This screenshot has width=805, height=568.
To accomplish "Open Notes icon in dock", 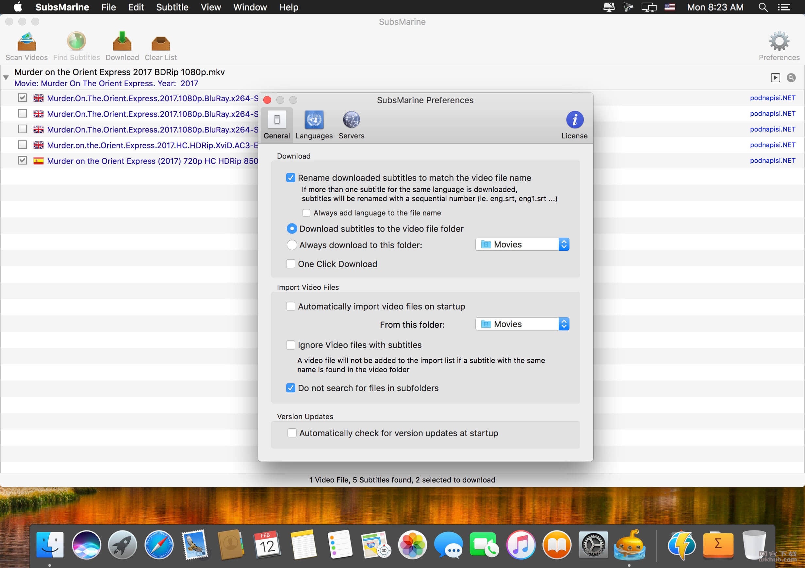I will pos(303,545).
